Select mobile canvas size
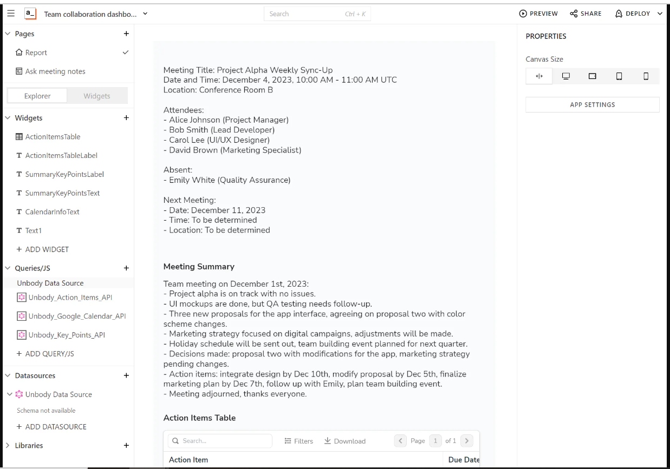670x469 pixels. pos(646,76)
